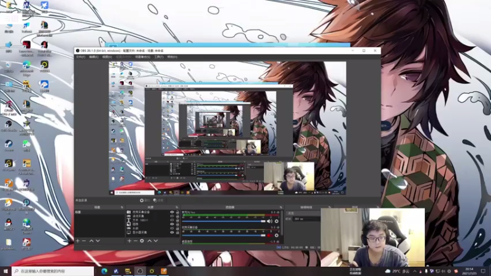Click the transition duration 300 ms field
Image resolution: width=491 pixels, height=276 pixels.
(x=307, y=219)
